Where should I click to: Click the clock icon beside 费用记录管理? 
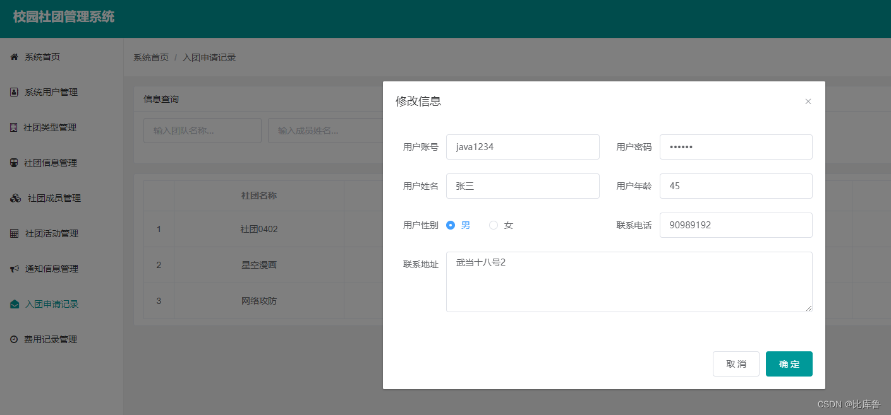pyautogui.click(x=14, y=339)
